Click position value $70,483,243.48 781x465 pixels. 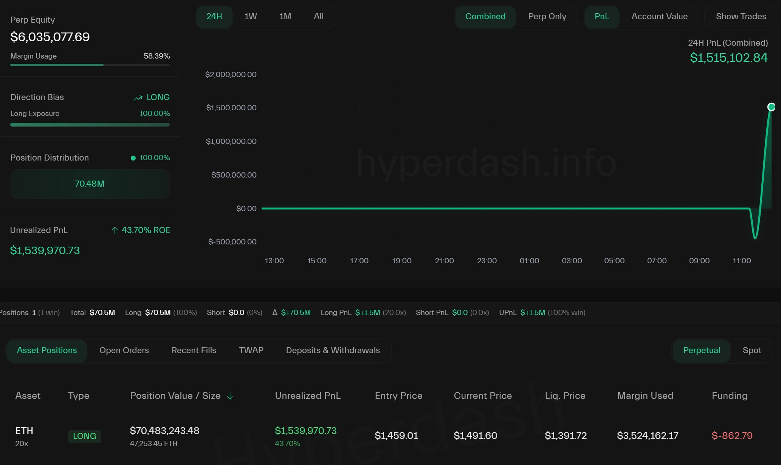click(164, 431)
